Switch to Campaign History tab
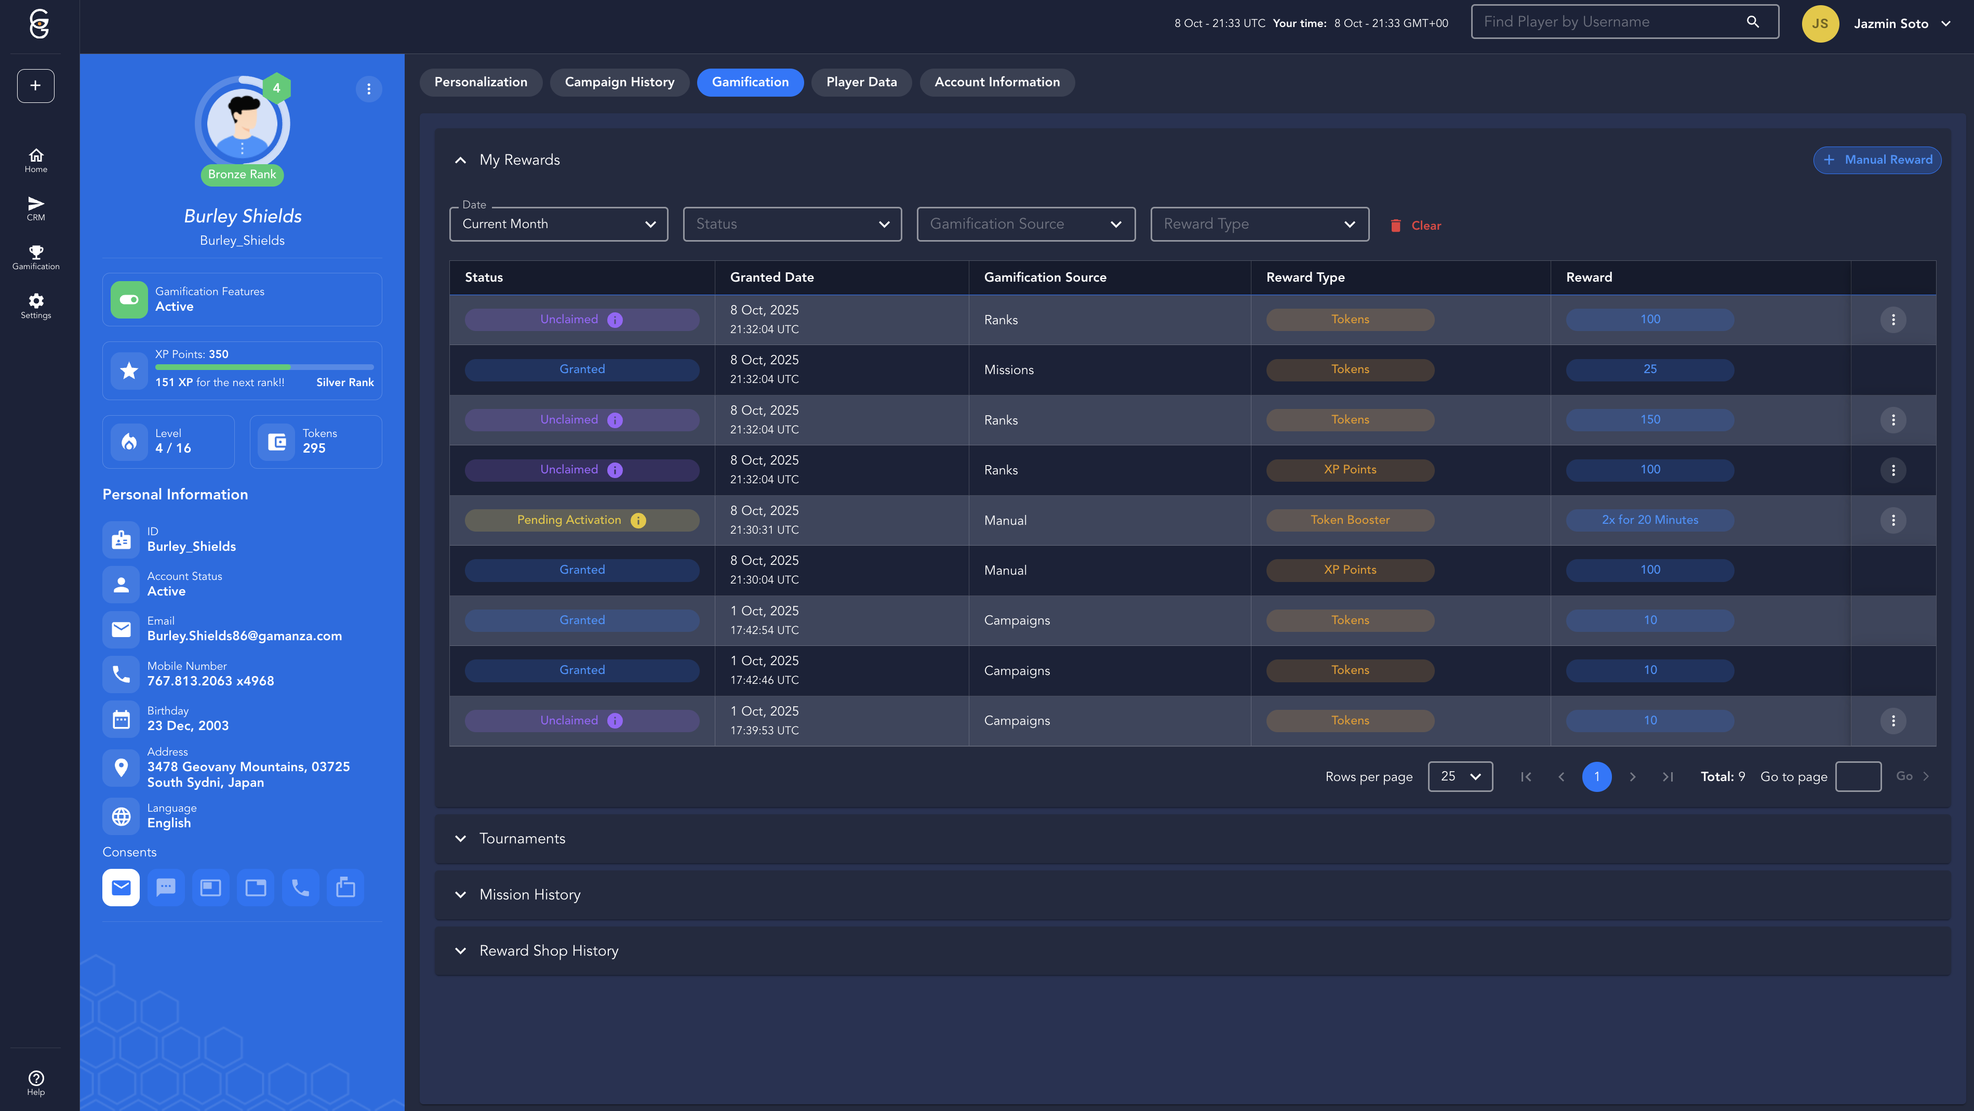The image size is (1974, 1111). [619, 82]
